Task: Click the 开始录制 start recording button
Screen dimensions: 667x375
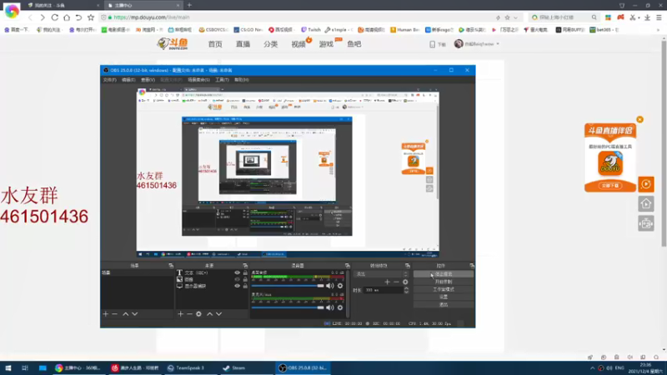Action: 444,282
